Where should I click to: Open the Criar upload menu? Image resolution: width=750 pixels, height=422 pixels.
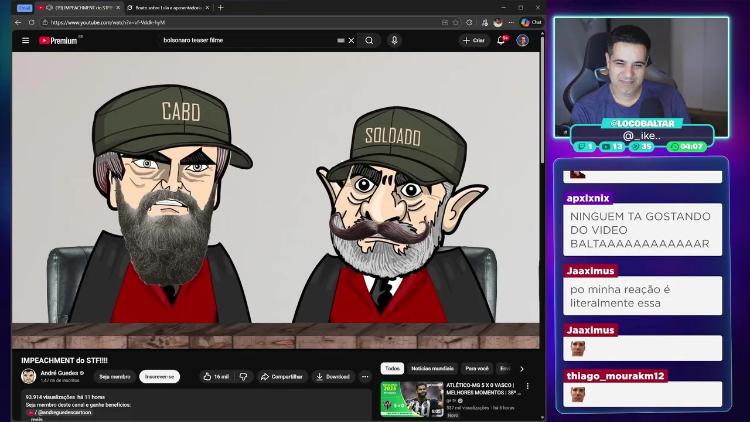tap(474, 40)
